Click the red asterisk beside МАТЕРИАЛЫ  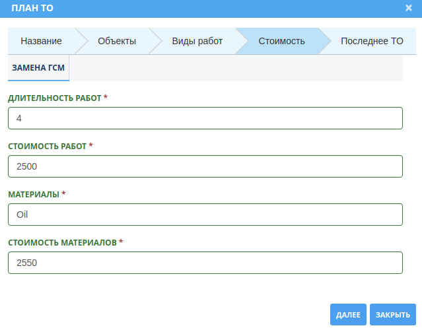(x=63, y=194)
